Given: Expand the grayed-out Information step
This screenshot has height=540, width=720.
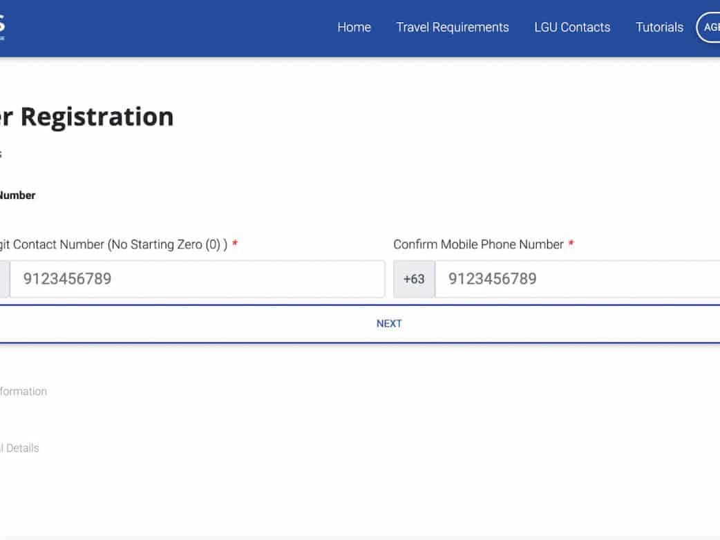Looking at the screenshot, I should (x=23, y=392).
